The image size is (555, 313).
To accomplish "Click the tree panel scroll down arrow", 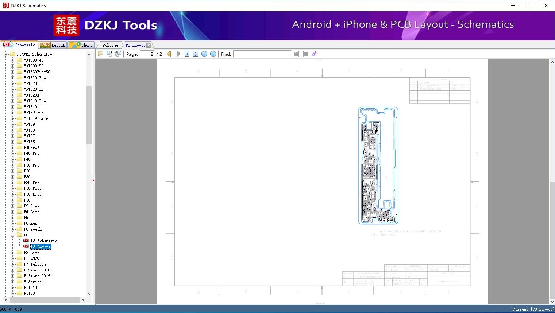I will [89, 294].
